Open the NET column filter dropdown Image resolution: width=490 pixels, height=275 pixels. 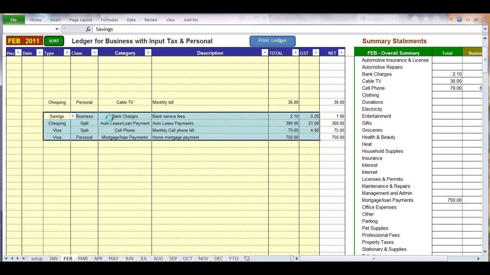pos(341,53)
